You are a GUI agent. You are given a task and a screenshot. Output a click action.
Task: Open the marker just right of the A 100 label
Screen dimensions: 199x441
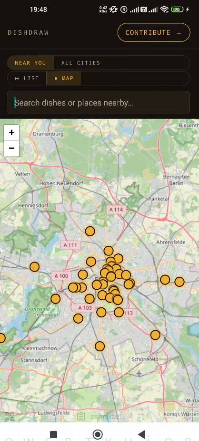(83, 274)
